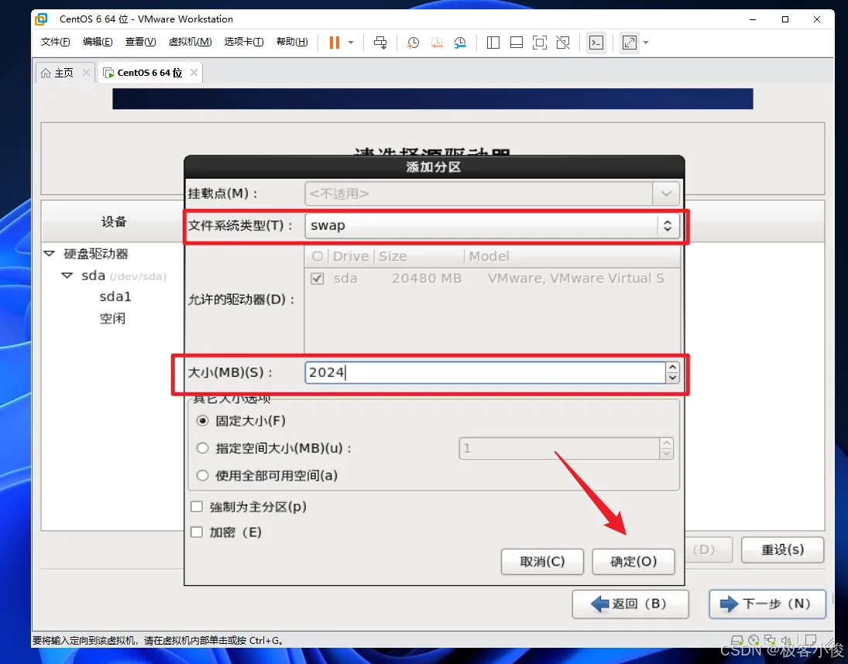Click the Drive column header in drive list
Viewport: 848px width, 664px height.
[x=351, y=256]
